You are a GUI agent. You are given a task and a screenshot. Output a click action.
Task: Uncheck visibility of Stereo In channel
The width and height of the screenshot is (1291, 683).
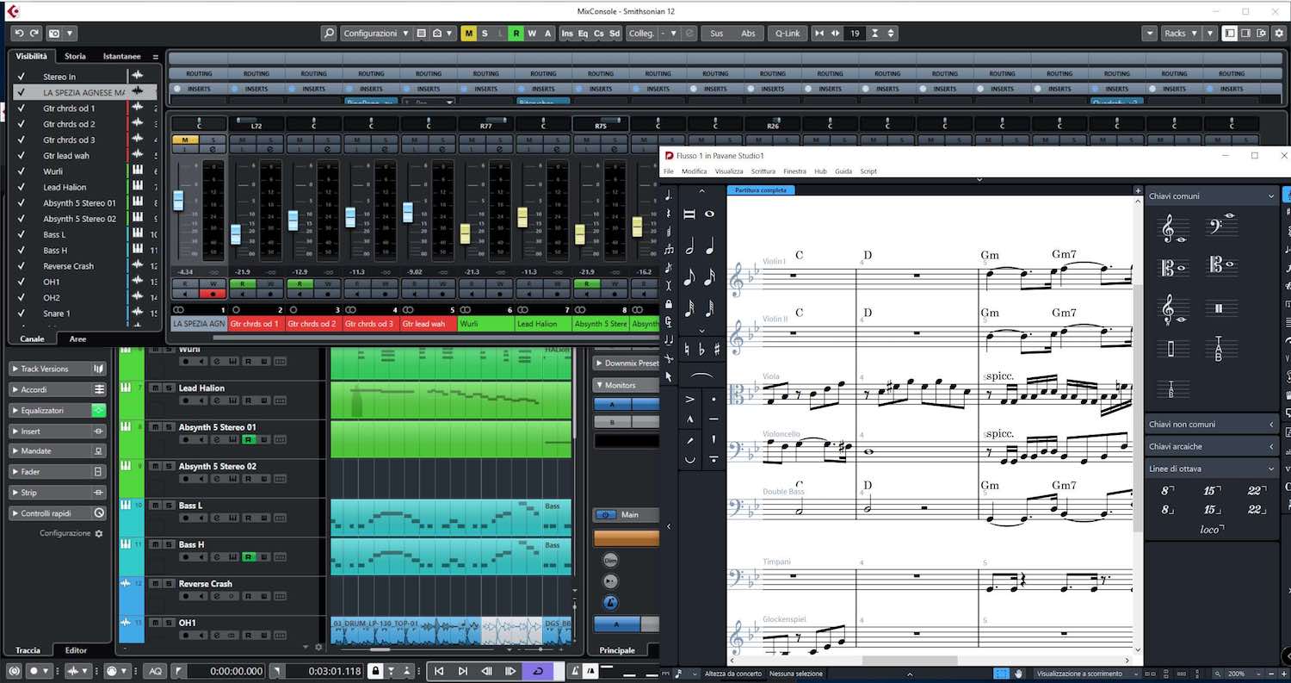click(x=21, y=77)
